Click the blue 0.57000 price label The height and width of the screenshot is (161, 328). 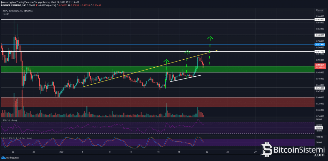click(320, 44)
